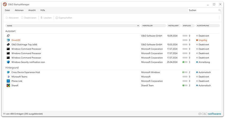Click the ShareX Einfluss impact bar
225x118 pixels.
point(185,86)
